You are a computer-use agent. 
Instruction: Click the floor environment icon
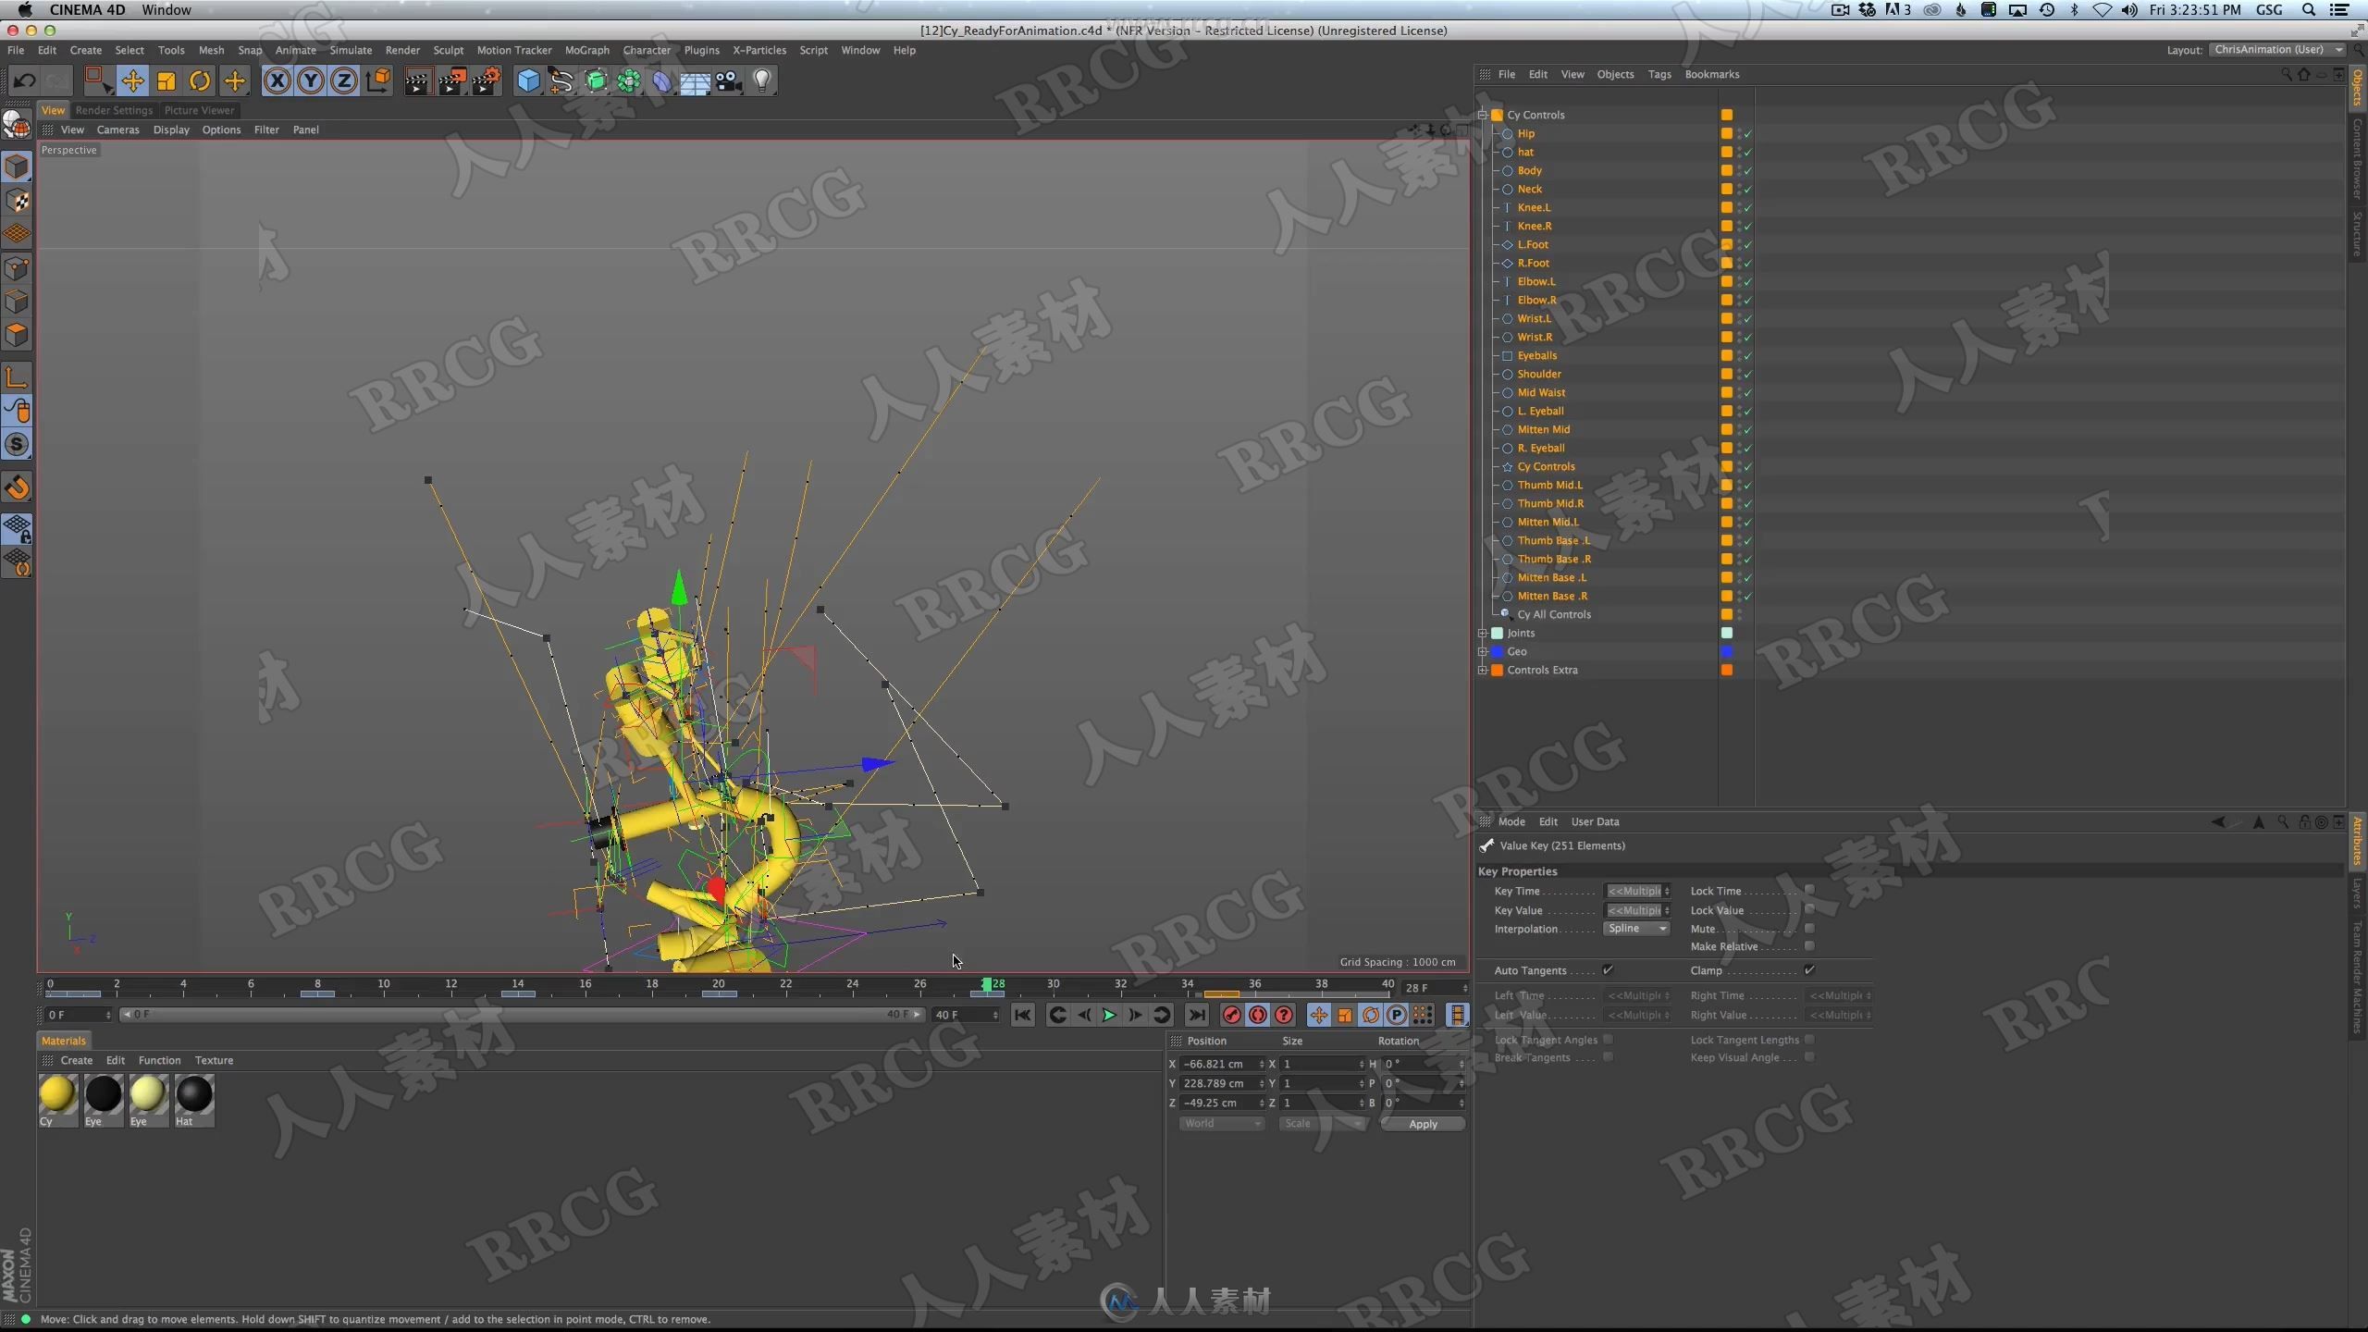(695, 81)
